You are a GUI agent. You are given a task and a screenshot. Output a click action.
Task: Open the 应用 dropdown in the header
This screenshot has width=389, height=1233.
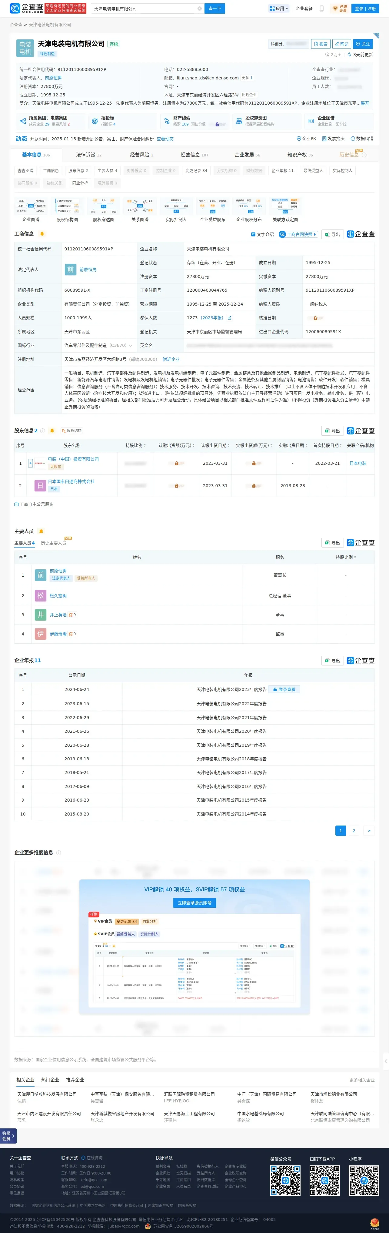click(x=279, y=8)
